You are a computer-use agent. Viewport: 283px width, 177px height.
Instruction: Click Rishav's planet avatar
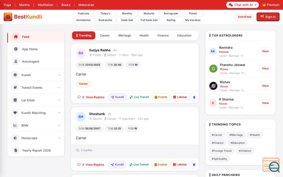coord(213,86)
